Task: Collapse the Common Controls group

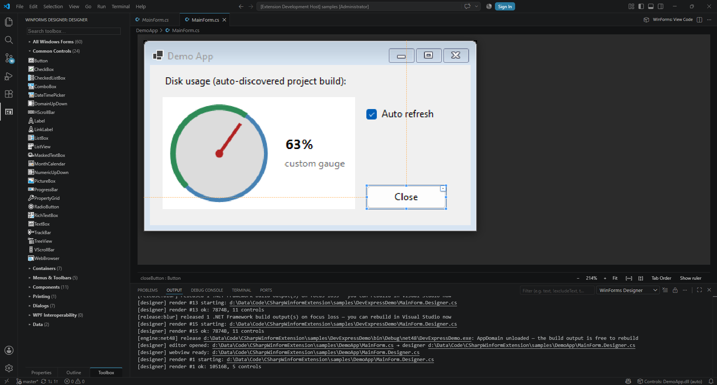Action: point(56,51)
